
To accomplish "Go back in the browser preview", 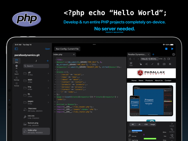I will (x=134, y=59).
